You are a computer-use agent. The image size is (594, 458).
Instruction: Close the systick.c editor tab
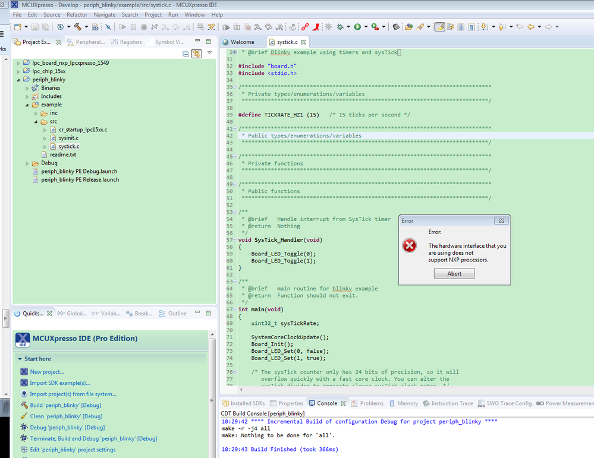click(303, 42)
